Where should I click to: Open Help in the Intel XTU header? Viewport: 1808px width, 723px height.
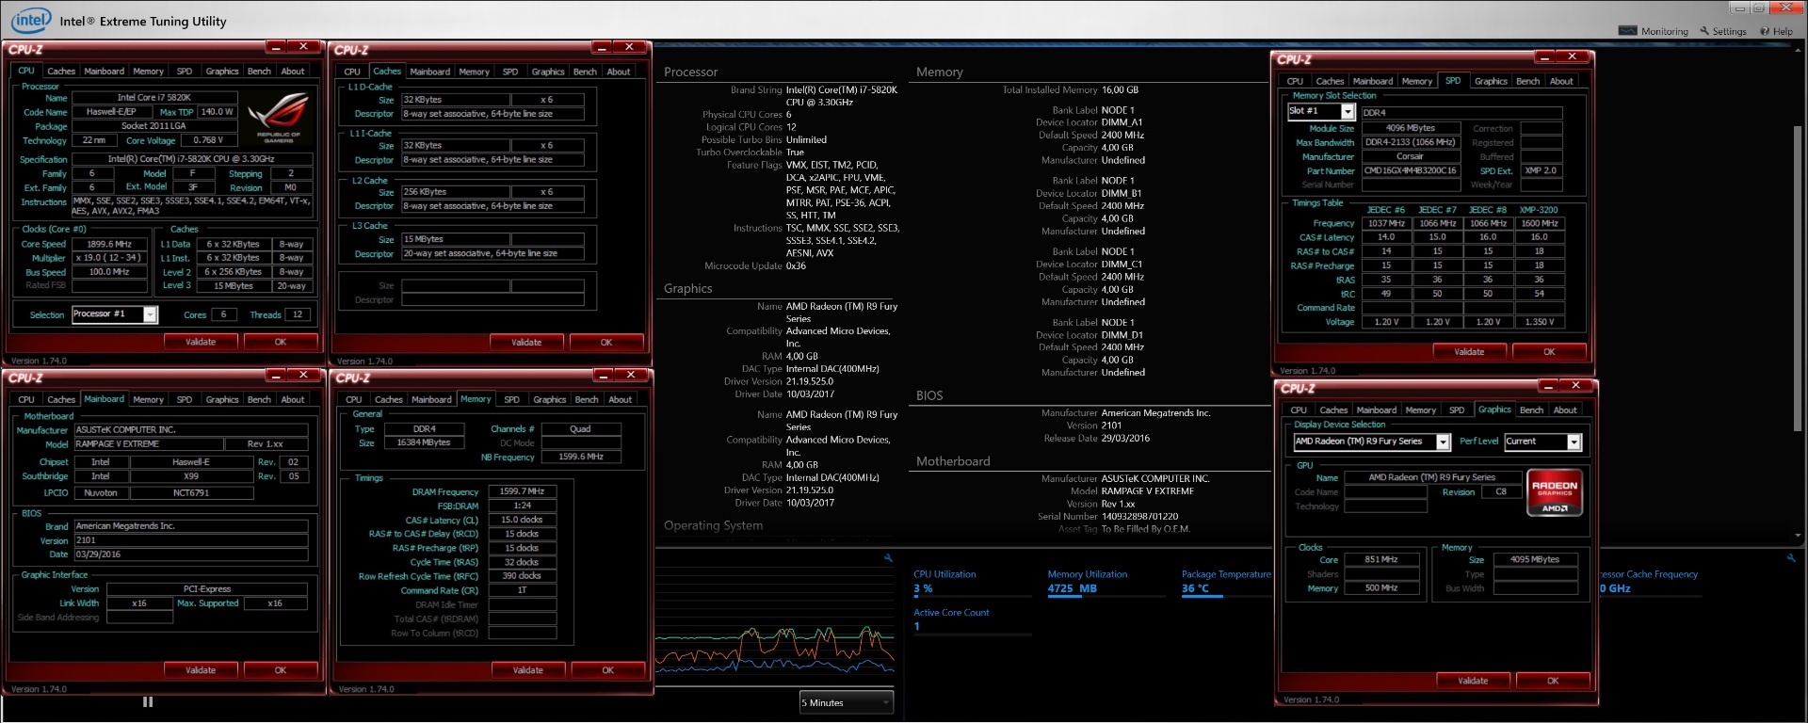pos(1776,31)
